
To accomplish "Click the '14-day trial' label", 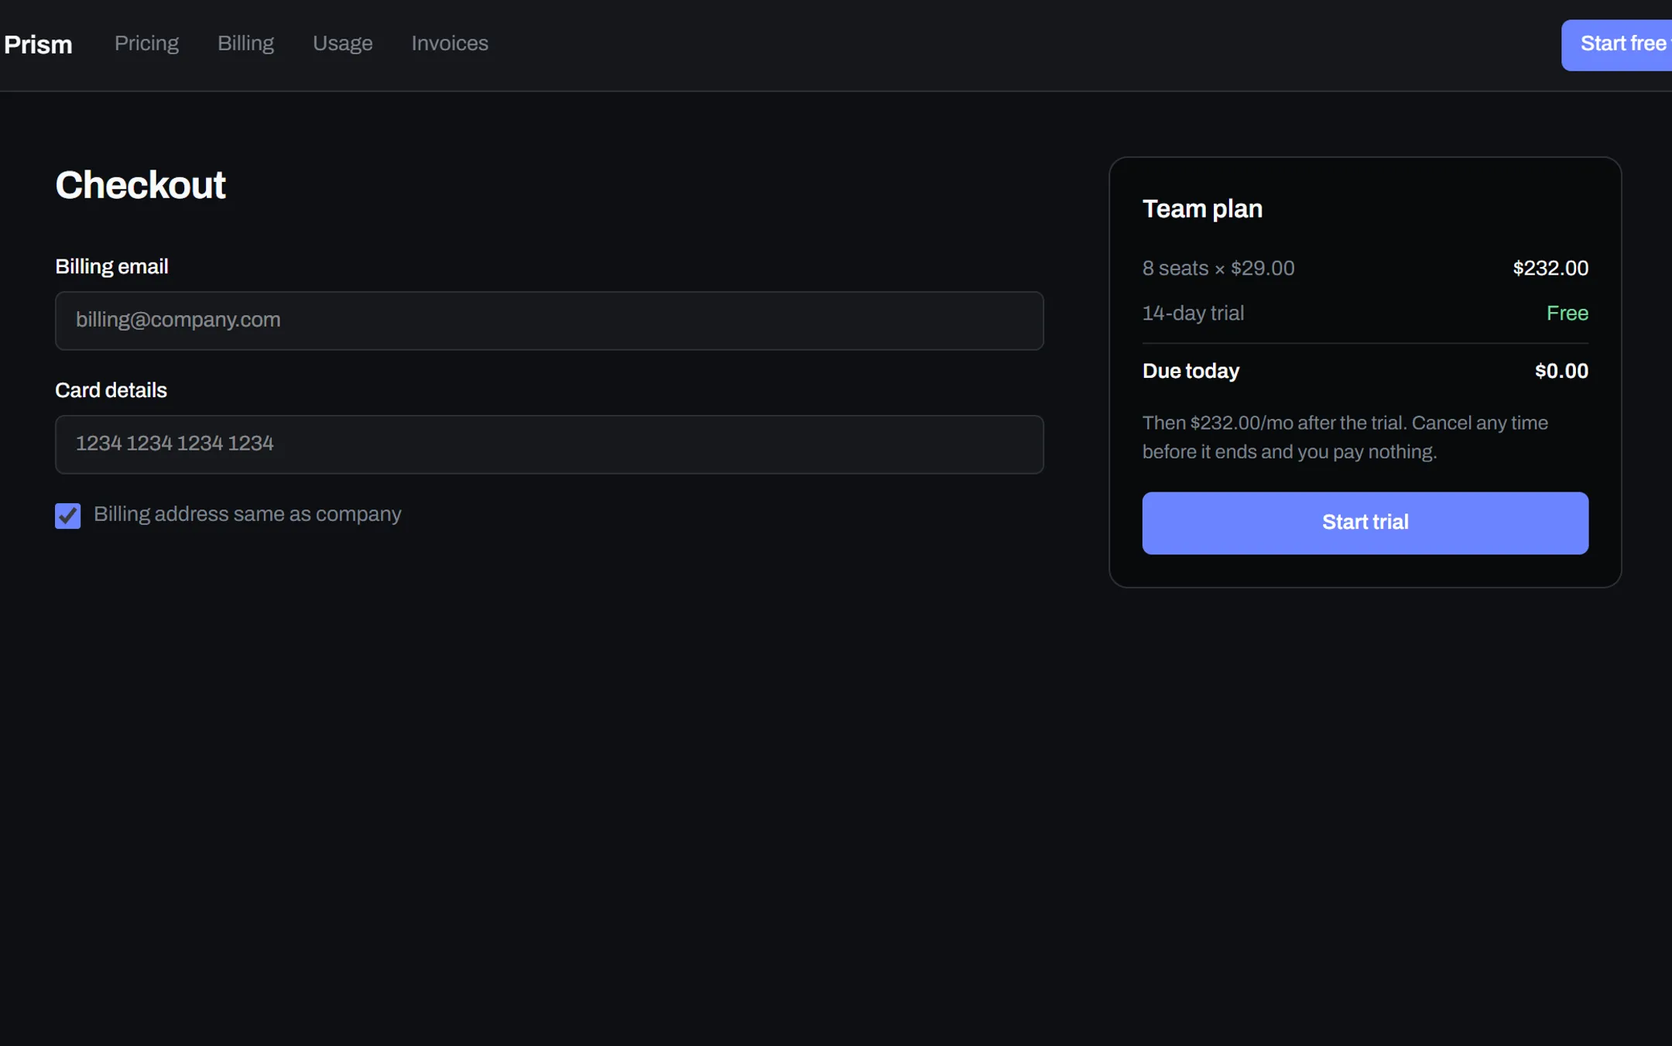I will tap(1193, 314).
